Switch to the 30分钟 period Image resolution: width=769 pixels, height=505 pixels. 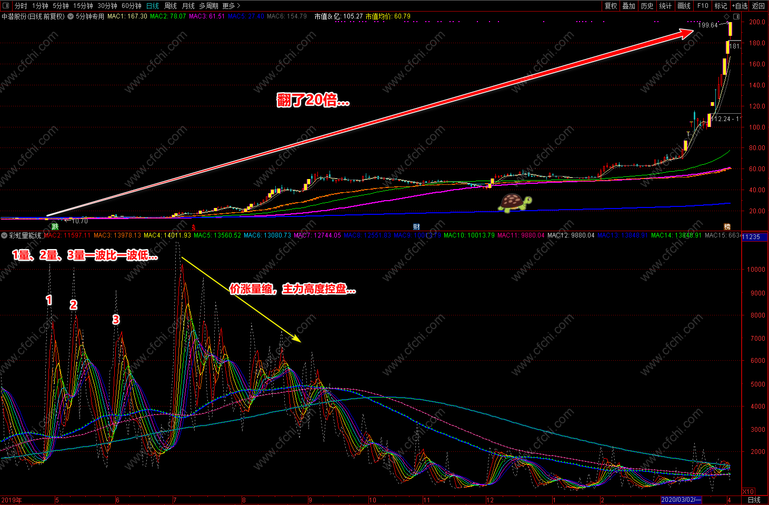pyautogui.click(x=107, y=6)
